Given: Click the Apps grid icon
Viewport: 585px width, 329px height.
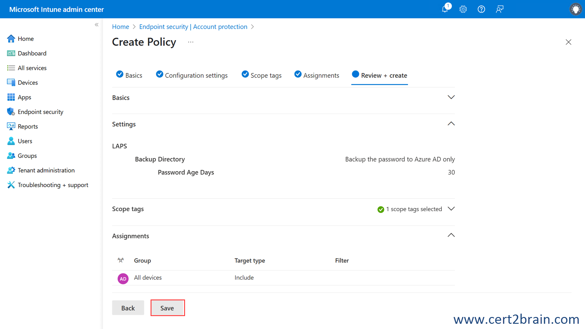Looking at the screenshot, I should point(11,97).
